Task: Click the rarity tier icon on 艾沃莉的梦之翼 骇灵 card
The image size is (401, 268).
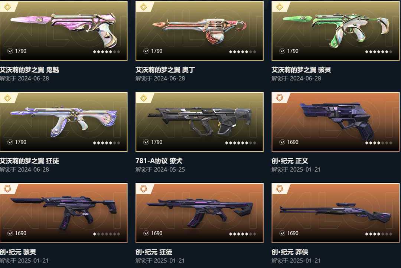Action: click(280, 7)
